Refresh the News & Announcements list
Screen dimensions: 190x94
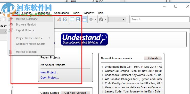[x=153, y=58]
